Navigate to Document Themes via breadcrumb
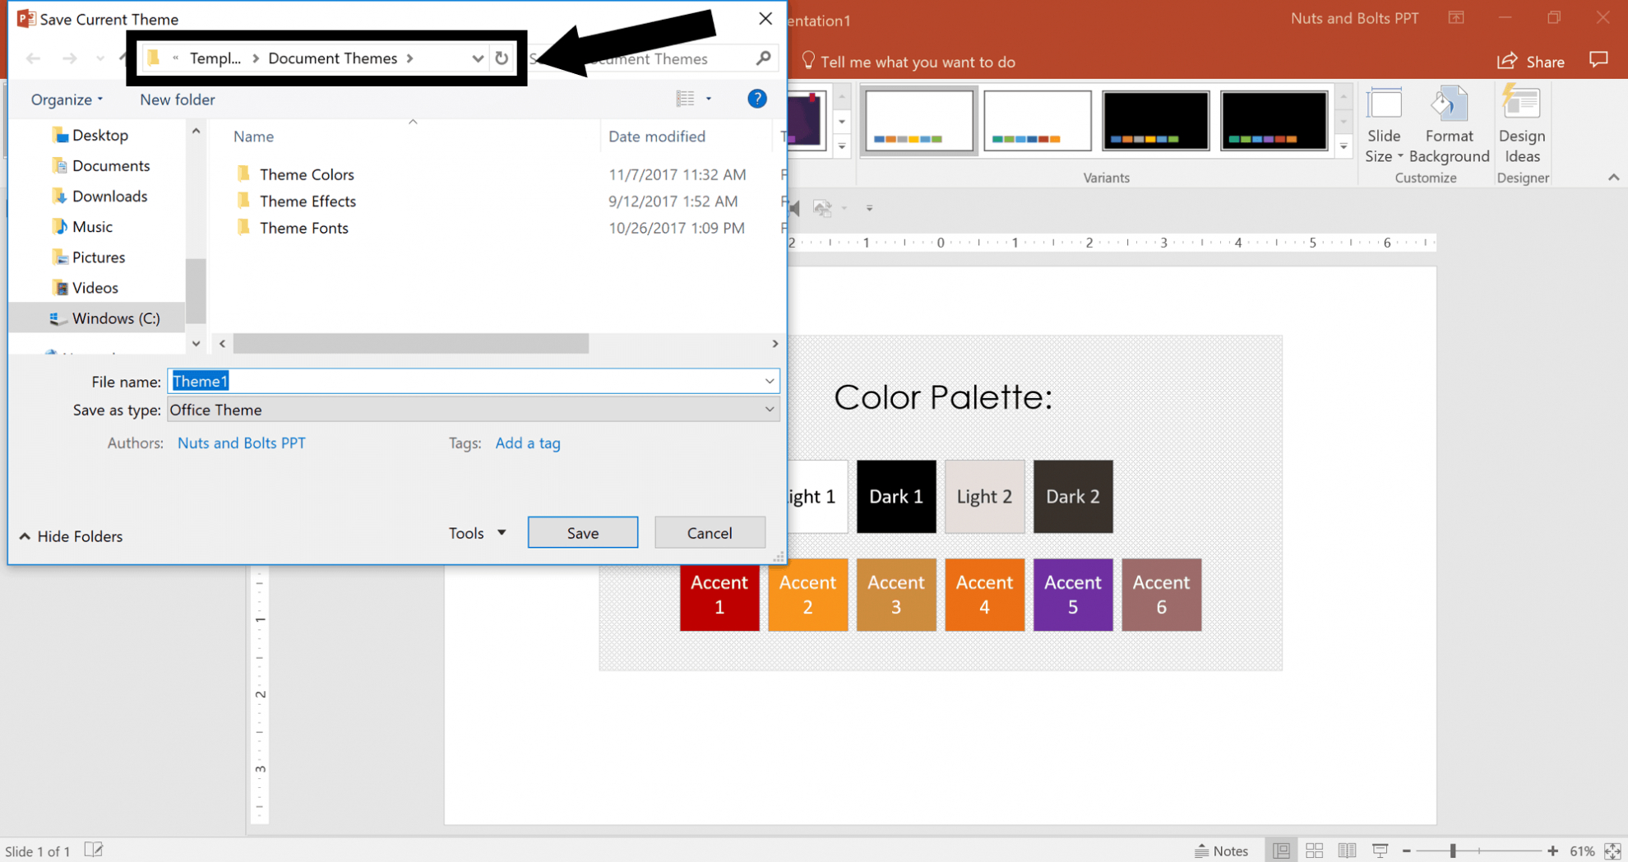The height and width of the screenshot is (862, 1628). (x=333, y=58)
